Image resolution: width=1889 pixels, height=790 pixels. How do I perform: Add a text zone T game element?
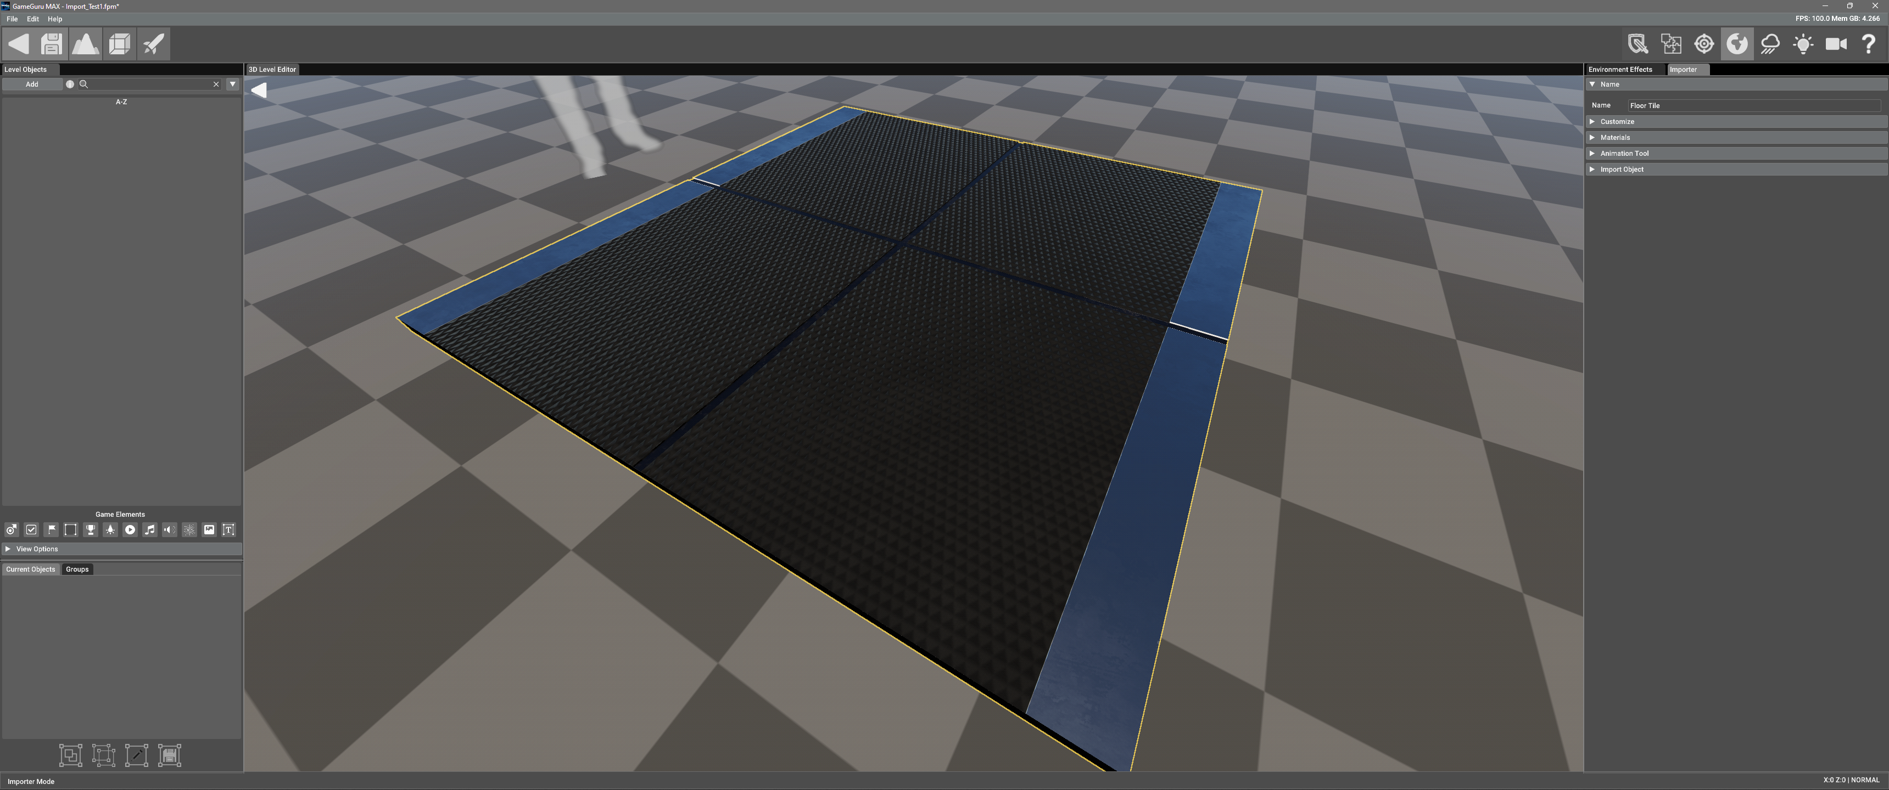[229, 530]
